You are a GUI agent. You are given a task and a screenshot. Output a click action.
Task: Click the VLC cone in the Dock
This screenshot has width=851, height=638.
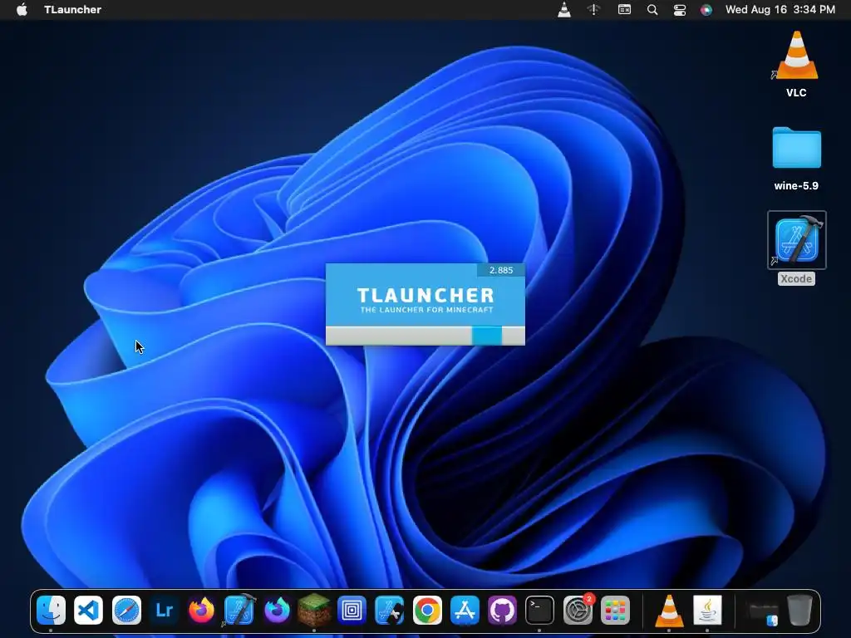[669, 610]
